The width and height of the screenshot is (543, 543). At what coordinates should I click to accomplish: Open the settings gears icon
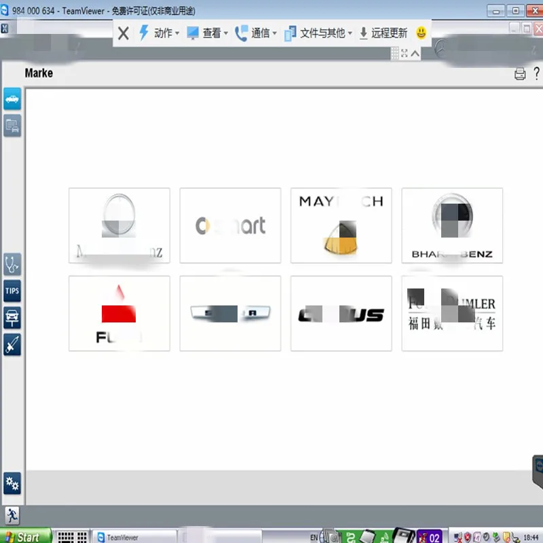[12, 483]
